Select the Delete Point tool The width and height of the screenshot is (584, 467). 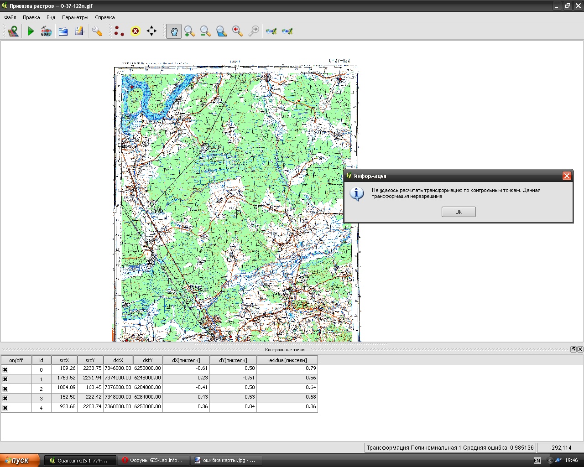pyautogui.click(x=136, y=31)
